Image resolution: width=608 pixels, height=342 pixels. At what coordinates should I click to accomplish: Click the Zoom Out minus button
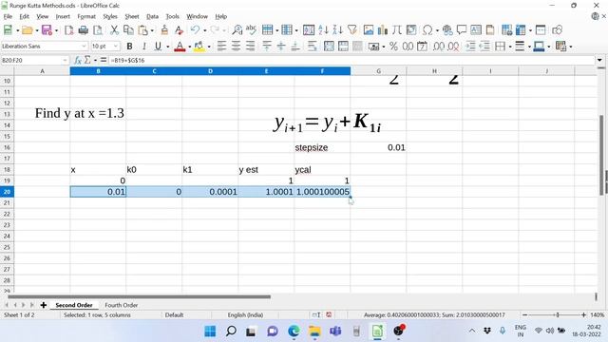(x=525, y=314)
